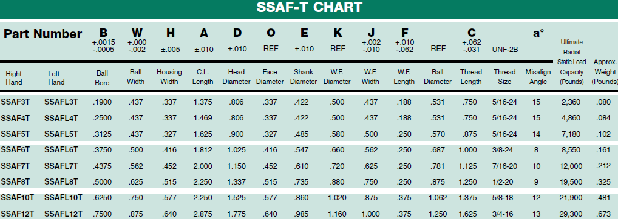Image resolution: width=618 pixels, height=219 pixels.
Task: Click the Part Number heading
Action: point(42,34)
